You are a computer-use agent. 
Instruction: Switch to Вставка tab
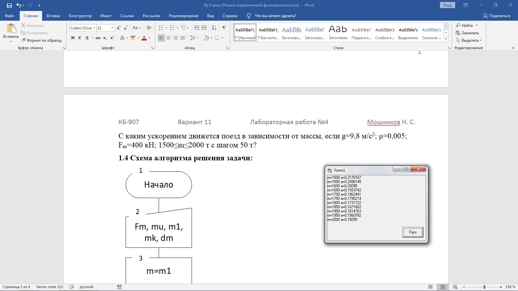click(x=53, y=16)
